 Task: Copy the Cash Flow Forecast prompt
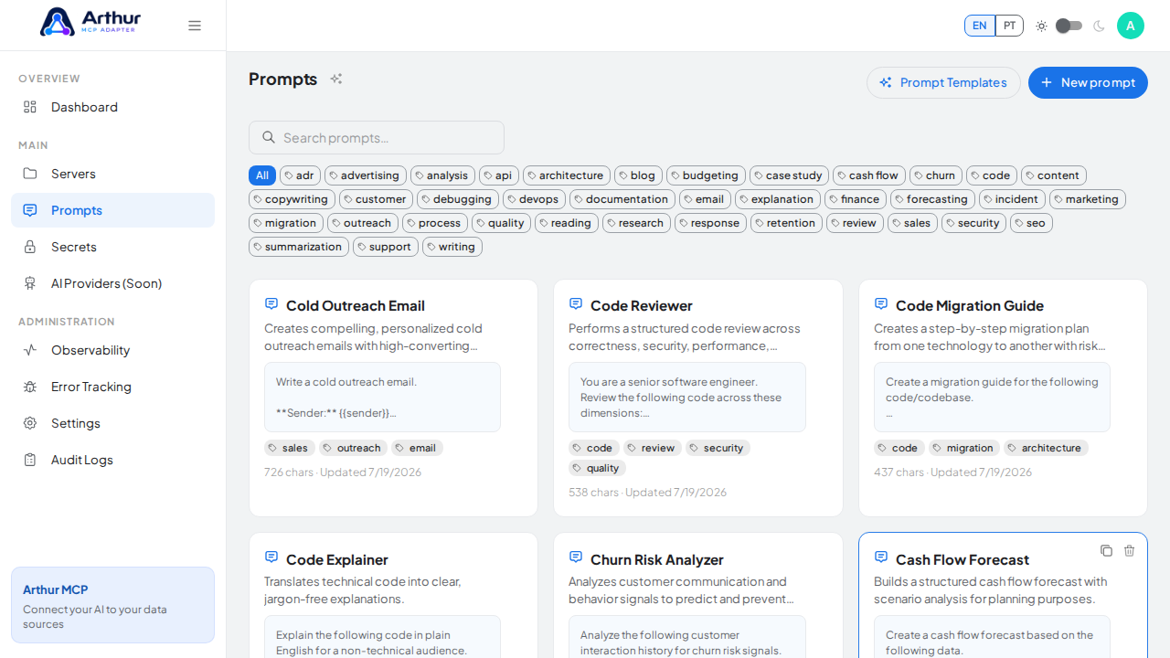(x=1106, y=550)
